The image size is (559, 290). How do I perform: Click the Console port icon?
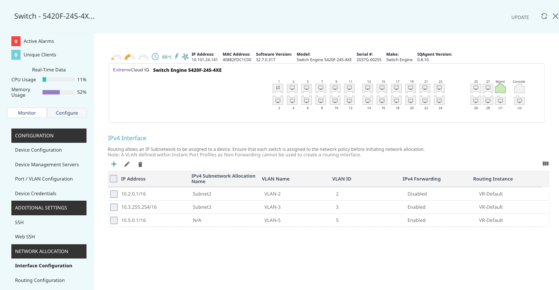click(x=519, y=89)
